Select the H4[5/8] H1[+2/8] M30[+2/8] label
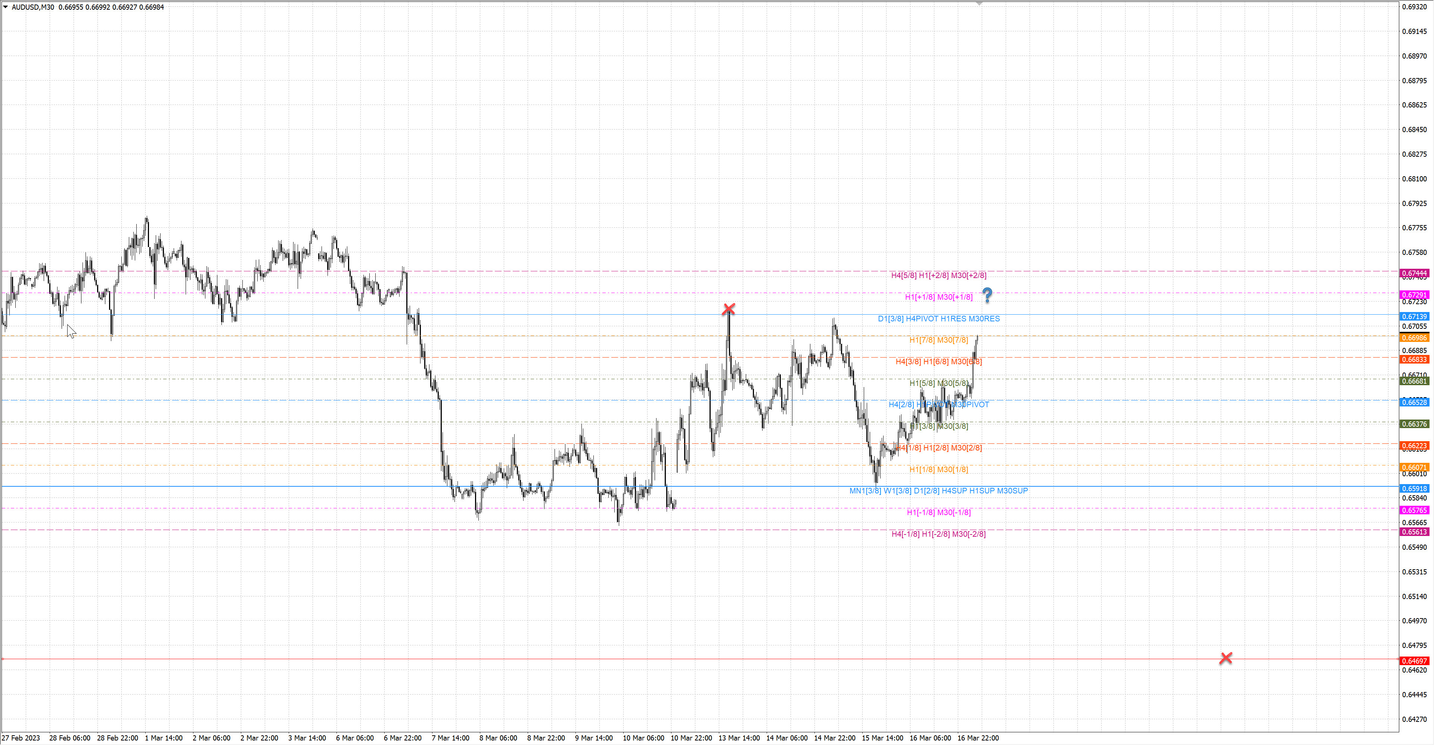The image size is (1434, 745). (938, 275)
